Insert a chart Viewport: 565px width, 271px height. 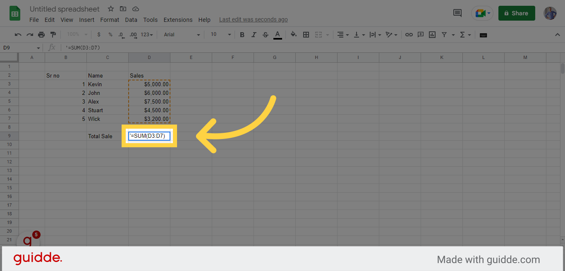tap(432, 35)
